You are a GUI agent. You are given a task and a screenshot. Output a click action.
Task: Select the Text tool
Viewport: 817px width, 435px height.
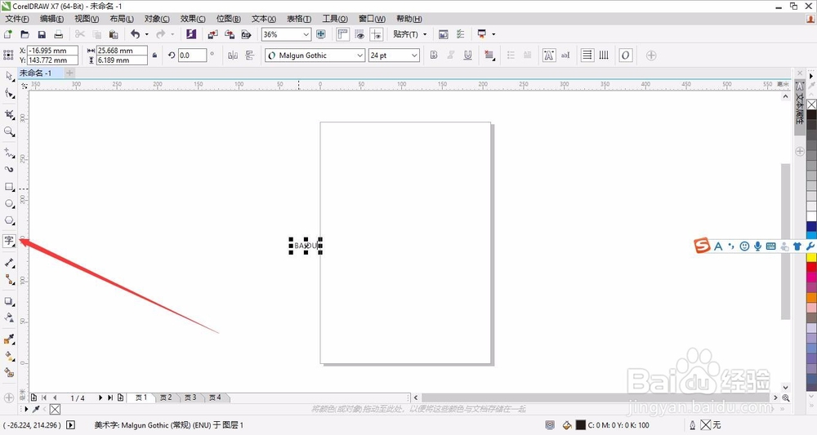9,241
